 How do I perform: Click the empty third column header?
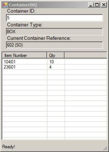(86, 55)
